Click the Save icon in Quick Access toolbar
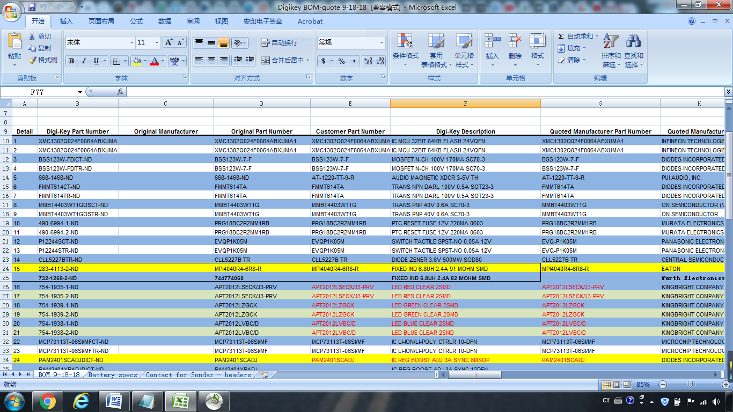733x412 pixels. [x=32, y=7]
